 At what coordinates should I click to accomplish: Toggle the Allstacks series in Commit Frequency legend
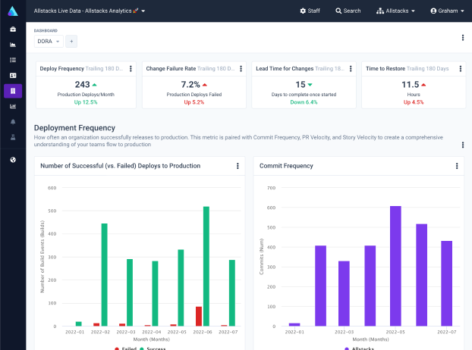tap(360, 348)
